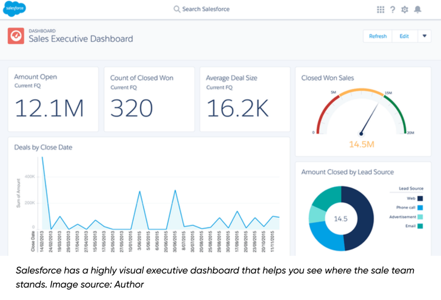The height and width of the screenshot is (300, 441).
Task: Click the 200K axis label
Action: [30, 203]
